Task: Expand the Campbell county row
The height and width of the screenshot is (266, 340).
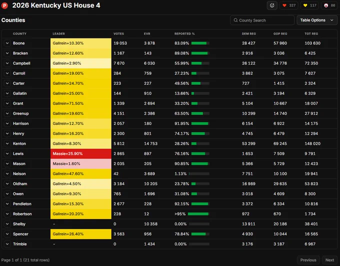Action: tap(7, 63)
